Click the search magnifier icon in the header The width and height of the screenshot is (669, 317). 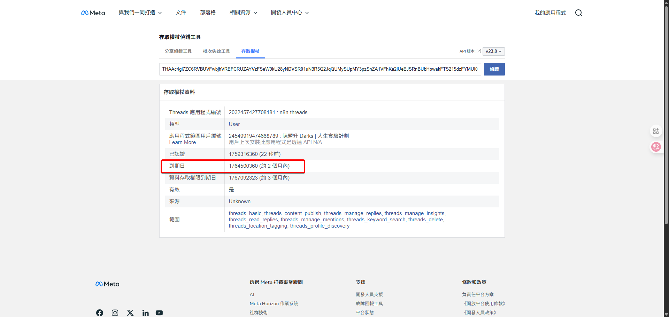coord(578,13)
